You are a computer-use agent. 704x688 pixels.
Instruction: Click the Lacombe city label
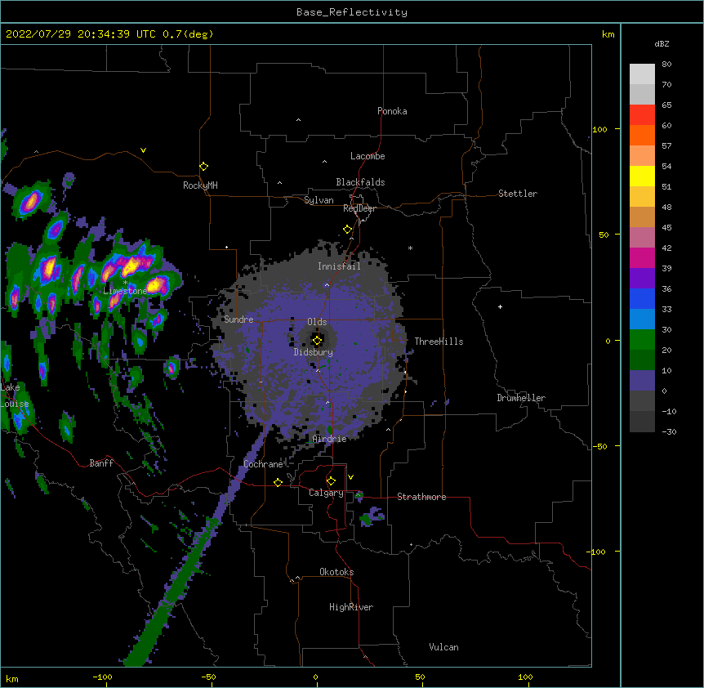coord(368,156)
